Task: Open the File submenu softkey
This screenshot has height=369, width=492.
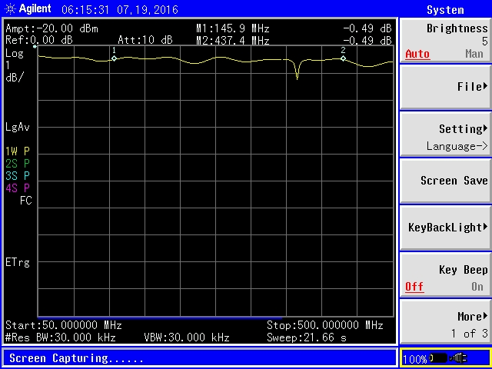Action: coord(445,87)
